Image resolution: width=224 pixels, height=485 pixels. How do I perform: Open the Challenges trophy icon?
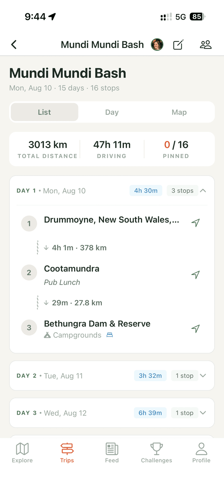click(156, 452)
